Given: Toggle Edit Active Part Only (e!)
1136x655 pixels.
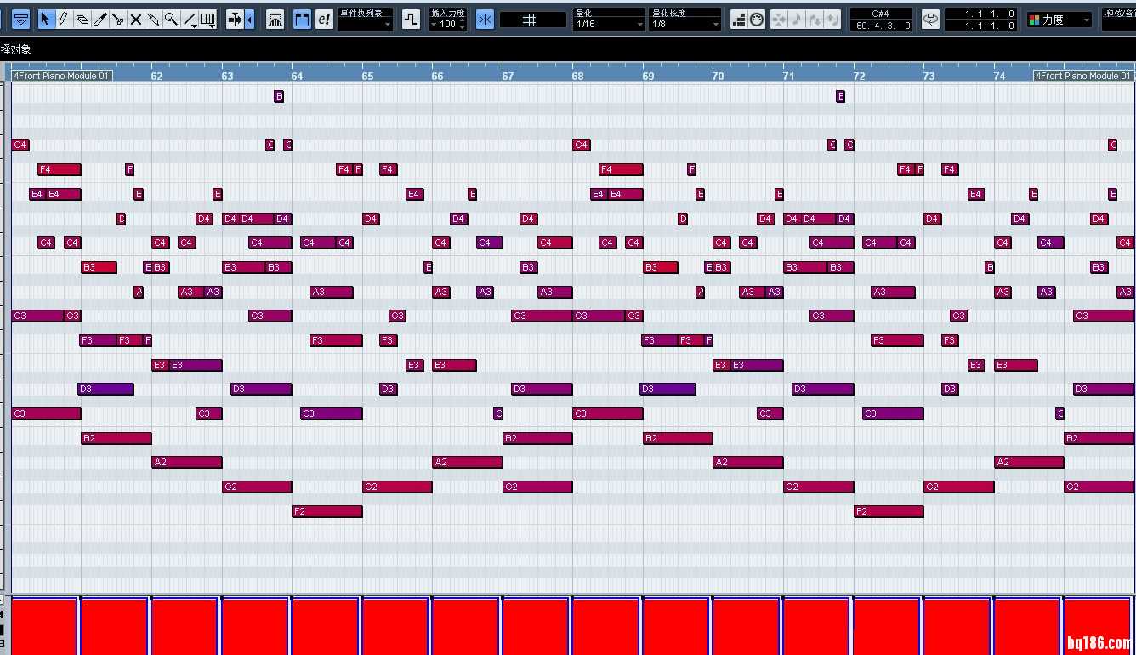Looking at the screenshot, I should coord(324,19).
